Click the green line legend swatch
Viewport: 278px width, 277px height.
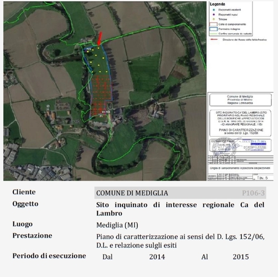tap(214, 34)
